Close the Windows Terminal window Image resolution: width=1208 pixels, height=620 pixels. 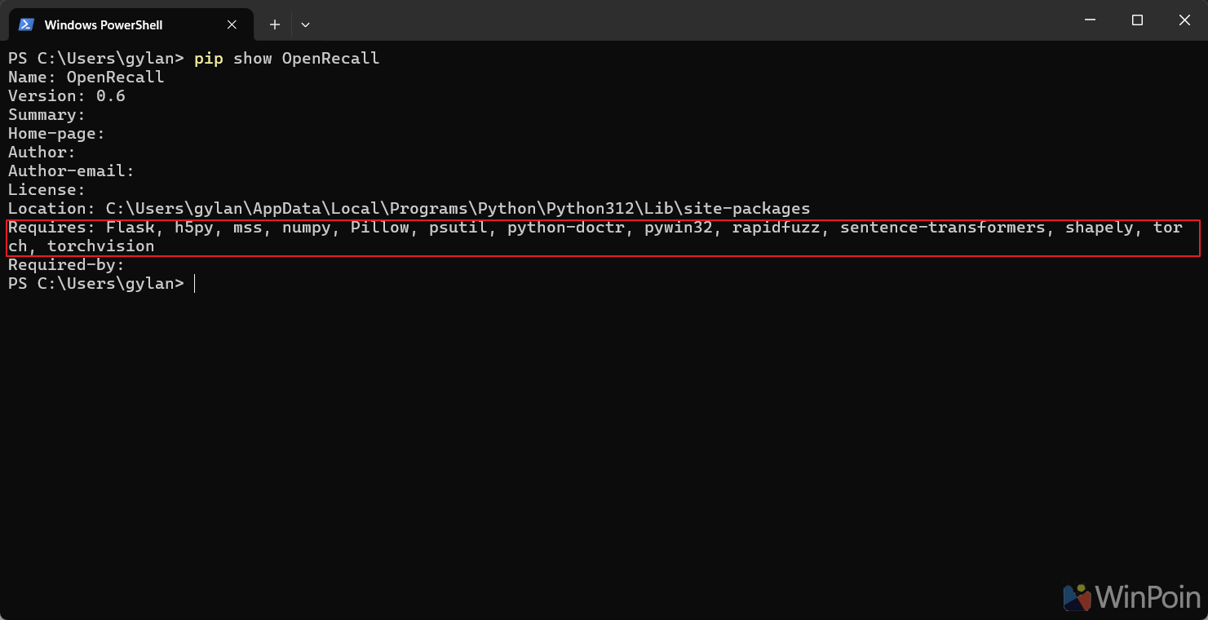coord(1184,20)
